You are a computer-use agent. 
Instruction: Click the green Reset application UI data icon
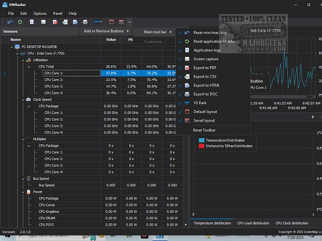coord(20,22)
